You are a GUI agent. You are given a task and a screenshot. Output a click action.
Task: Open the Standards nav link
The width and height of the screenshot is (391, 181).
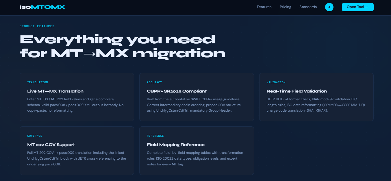(308, 7)
